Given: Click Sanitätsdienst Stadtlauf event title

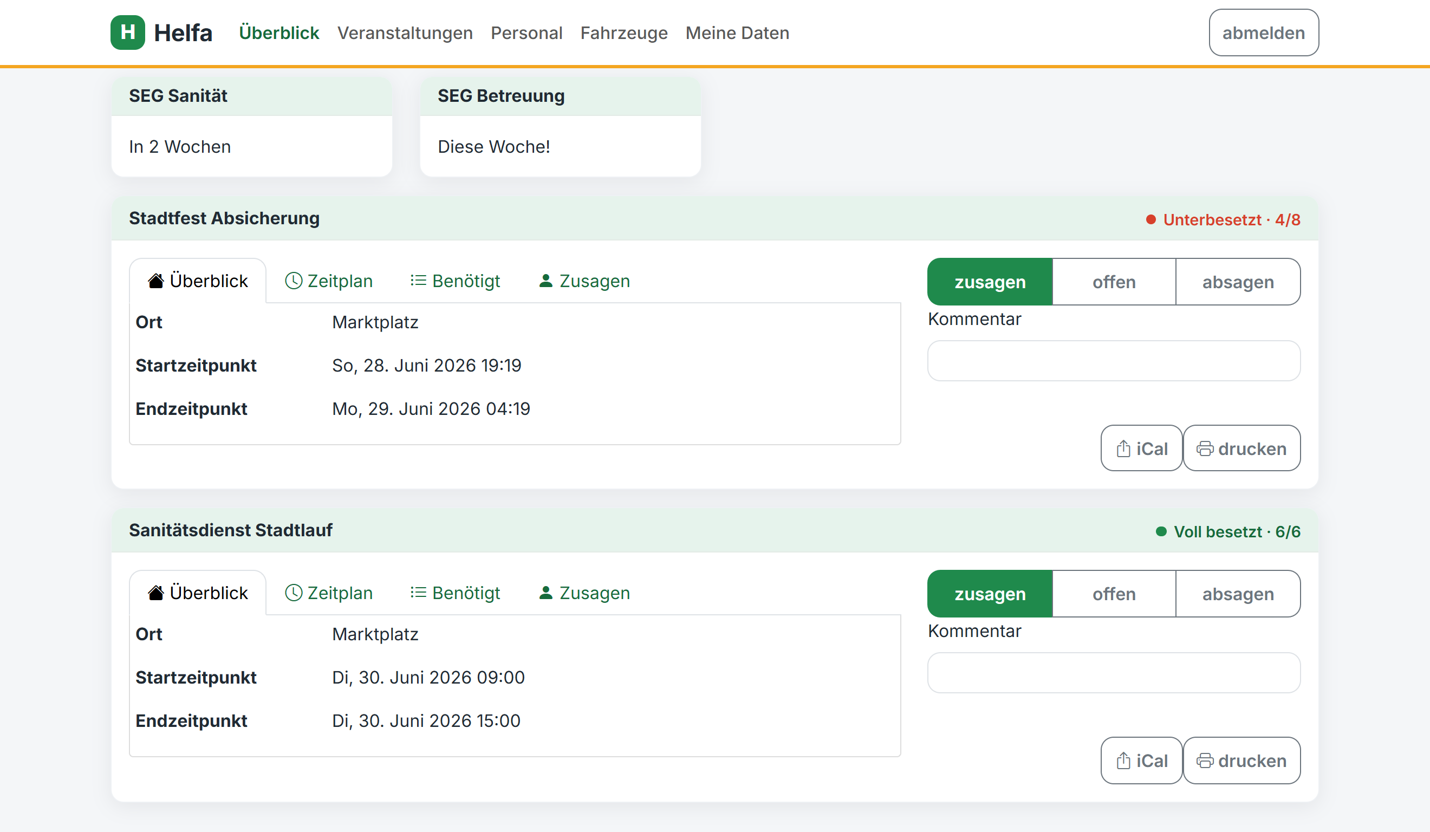Looking at the screenshot, I should point(230,531).
